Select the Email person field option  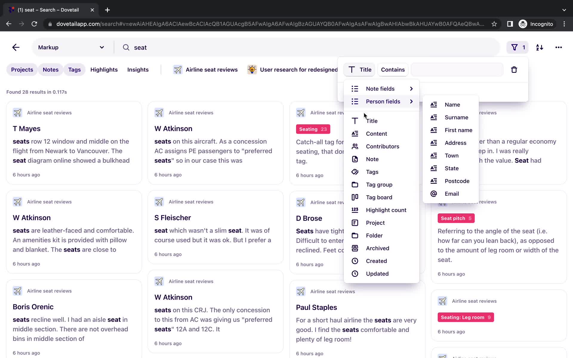[x=452, y=193]
